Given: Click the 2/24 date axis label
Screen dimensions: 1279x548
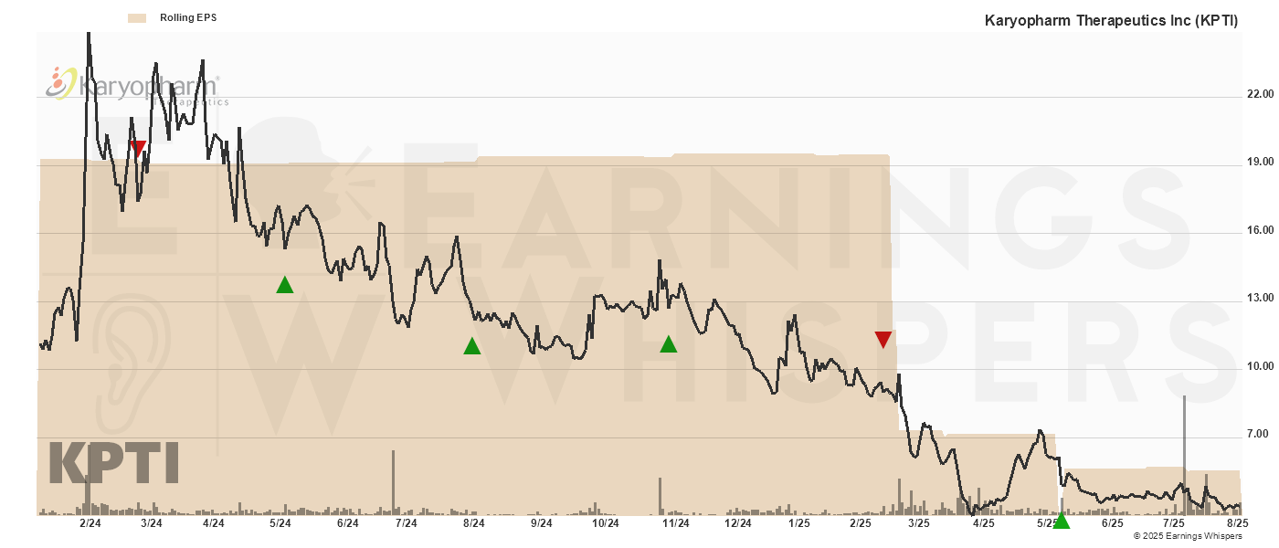Looking at the screenshot, I should point(90,523).
